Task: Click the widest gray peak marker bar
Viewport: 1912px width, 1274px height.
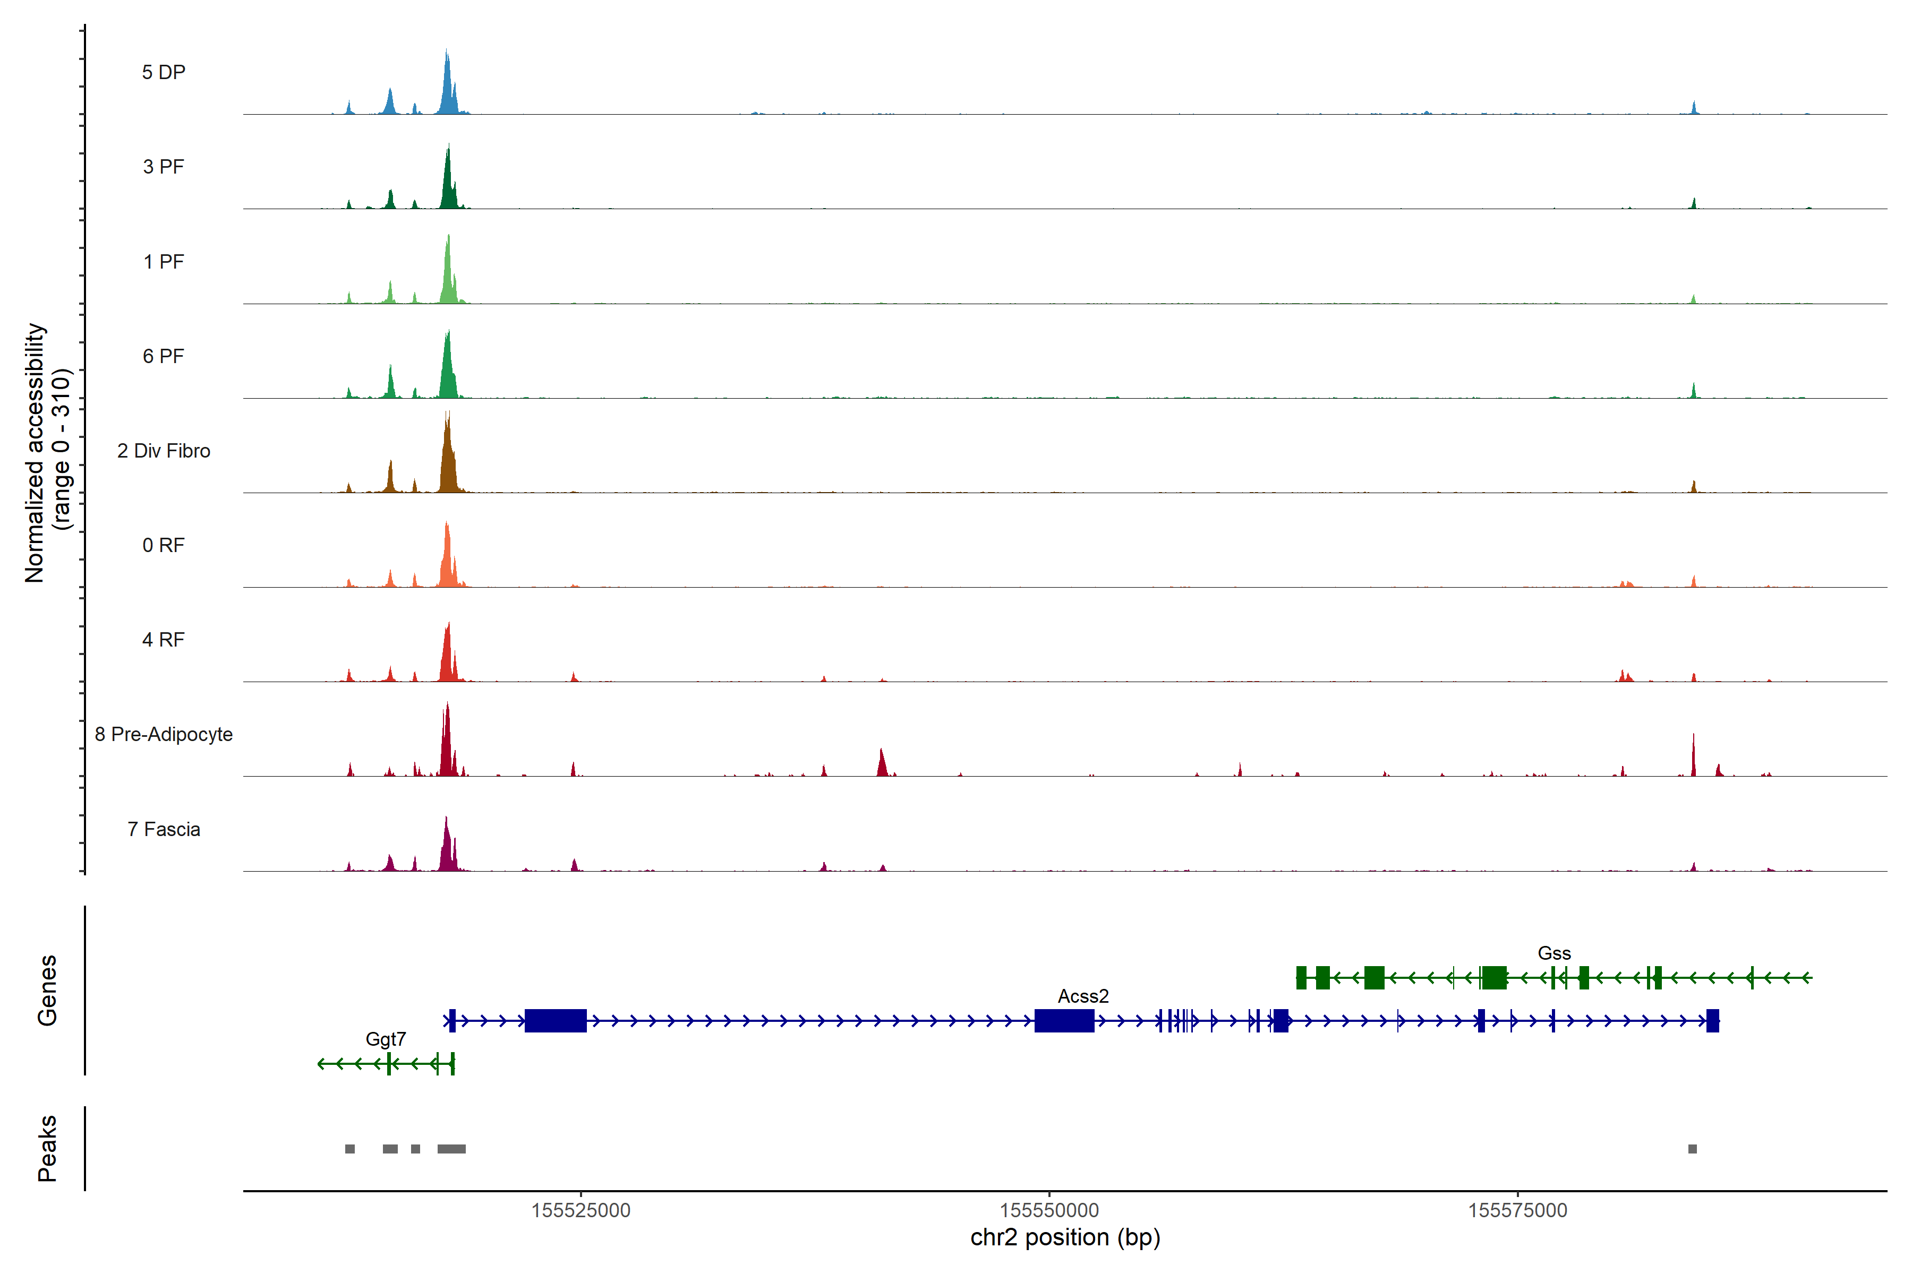Action: pyautogui.click(x=451, y=1149)
